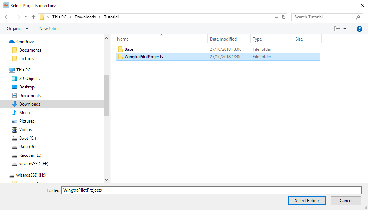Image resolution: width=368 pixels, height=210 pixels.
Task: Open the Name column sort arrow
Action: point(161,36)
